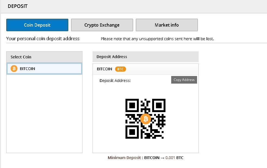Click the Minimum Deposit 0.001 BTC text
267x168 pixels.
[146, 158]
